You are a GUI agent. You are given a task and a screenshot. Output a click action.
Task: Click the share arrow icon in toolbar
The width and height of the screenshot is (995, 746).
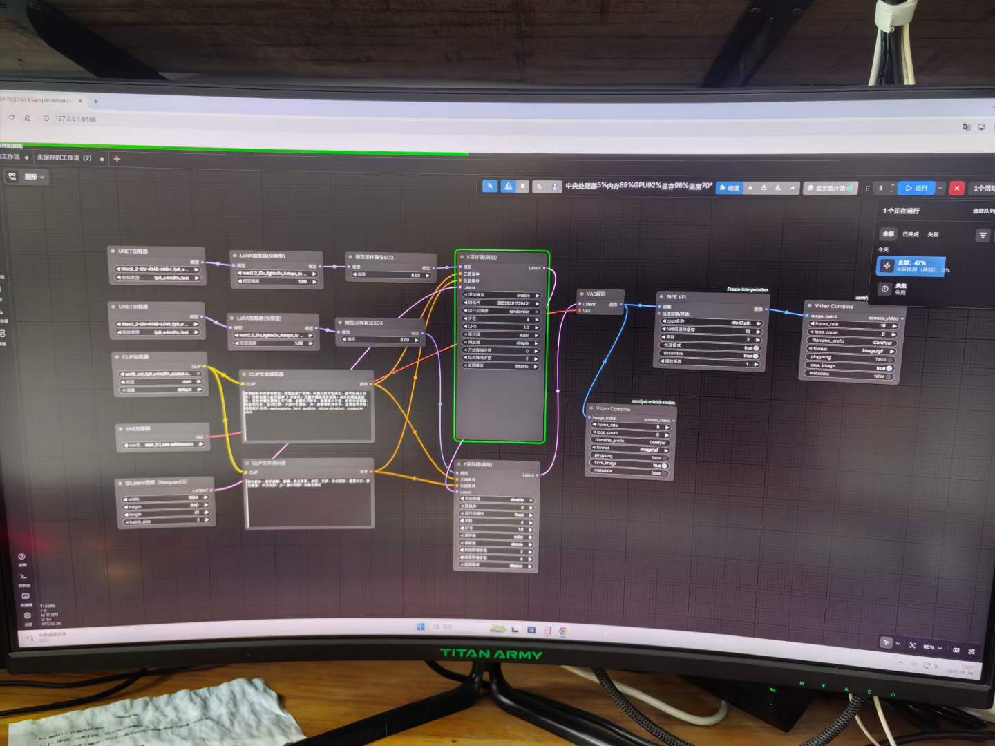pyautogui.click(x=792, y=188)
